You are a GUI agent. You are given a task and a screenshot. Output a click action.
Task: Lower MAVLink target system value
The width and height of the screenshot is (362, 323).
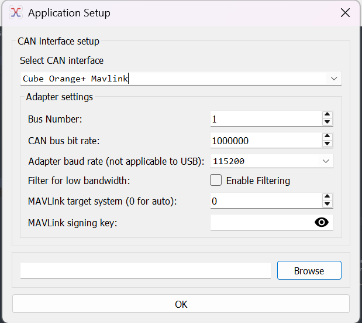tap(327, 204)
